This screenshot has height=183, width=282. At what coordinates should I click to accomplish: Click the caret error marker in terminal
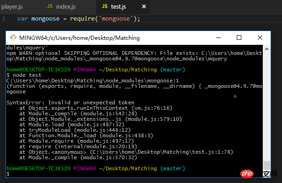pyautogui.click(x=235, y=97)
